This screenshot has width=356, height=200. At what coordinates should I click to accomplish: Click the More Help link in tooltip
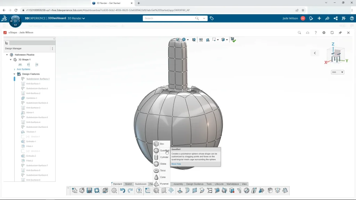click(176, 164)
